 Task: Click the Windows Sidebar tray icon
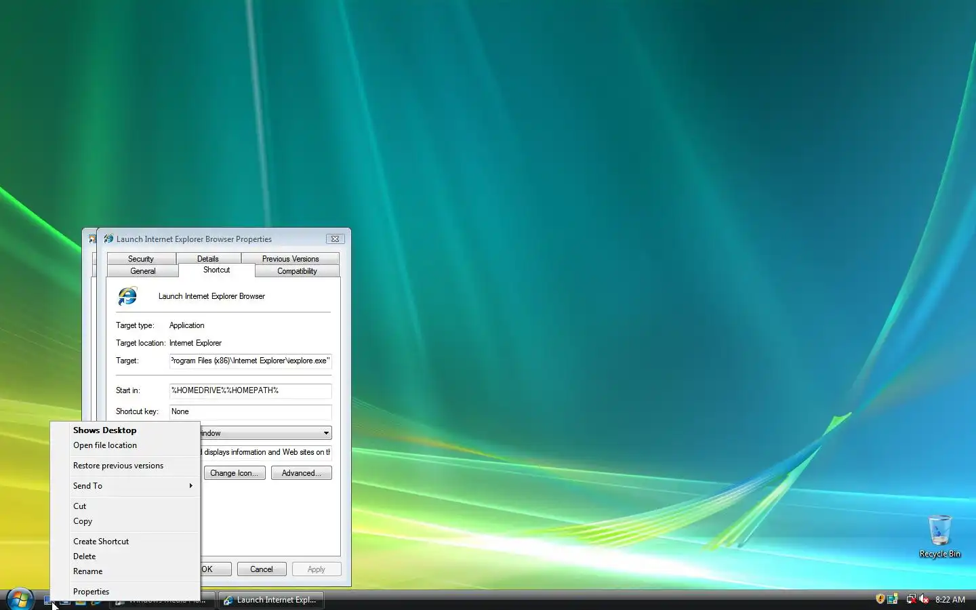click(893, 599)
